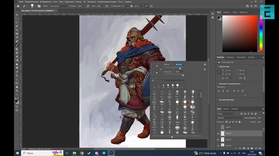Image resolution: width=279 pixels, height=156 pixels.
Task: Toggle pressure for opacity button
Action: point(88,6)
